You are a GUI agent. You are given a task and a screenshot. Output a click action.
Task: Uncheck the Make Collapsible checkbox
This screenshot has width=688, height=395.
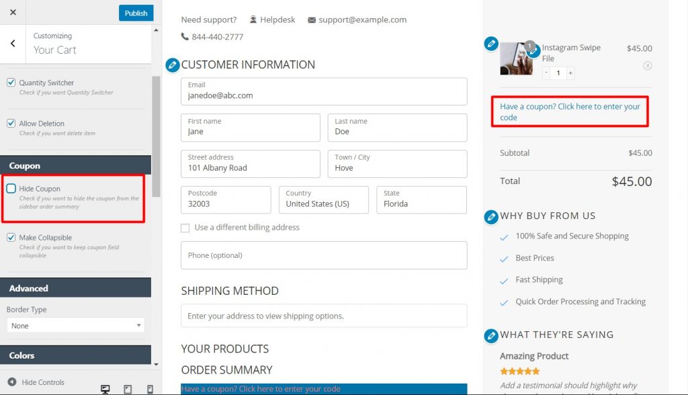[11, 237]
